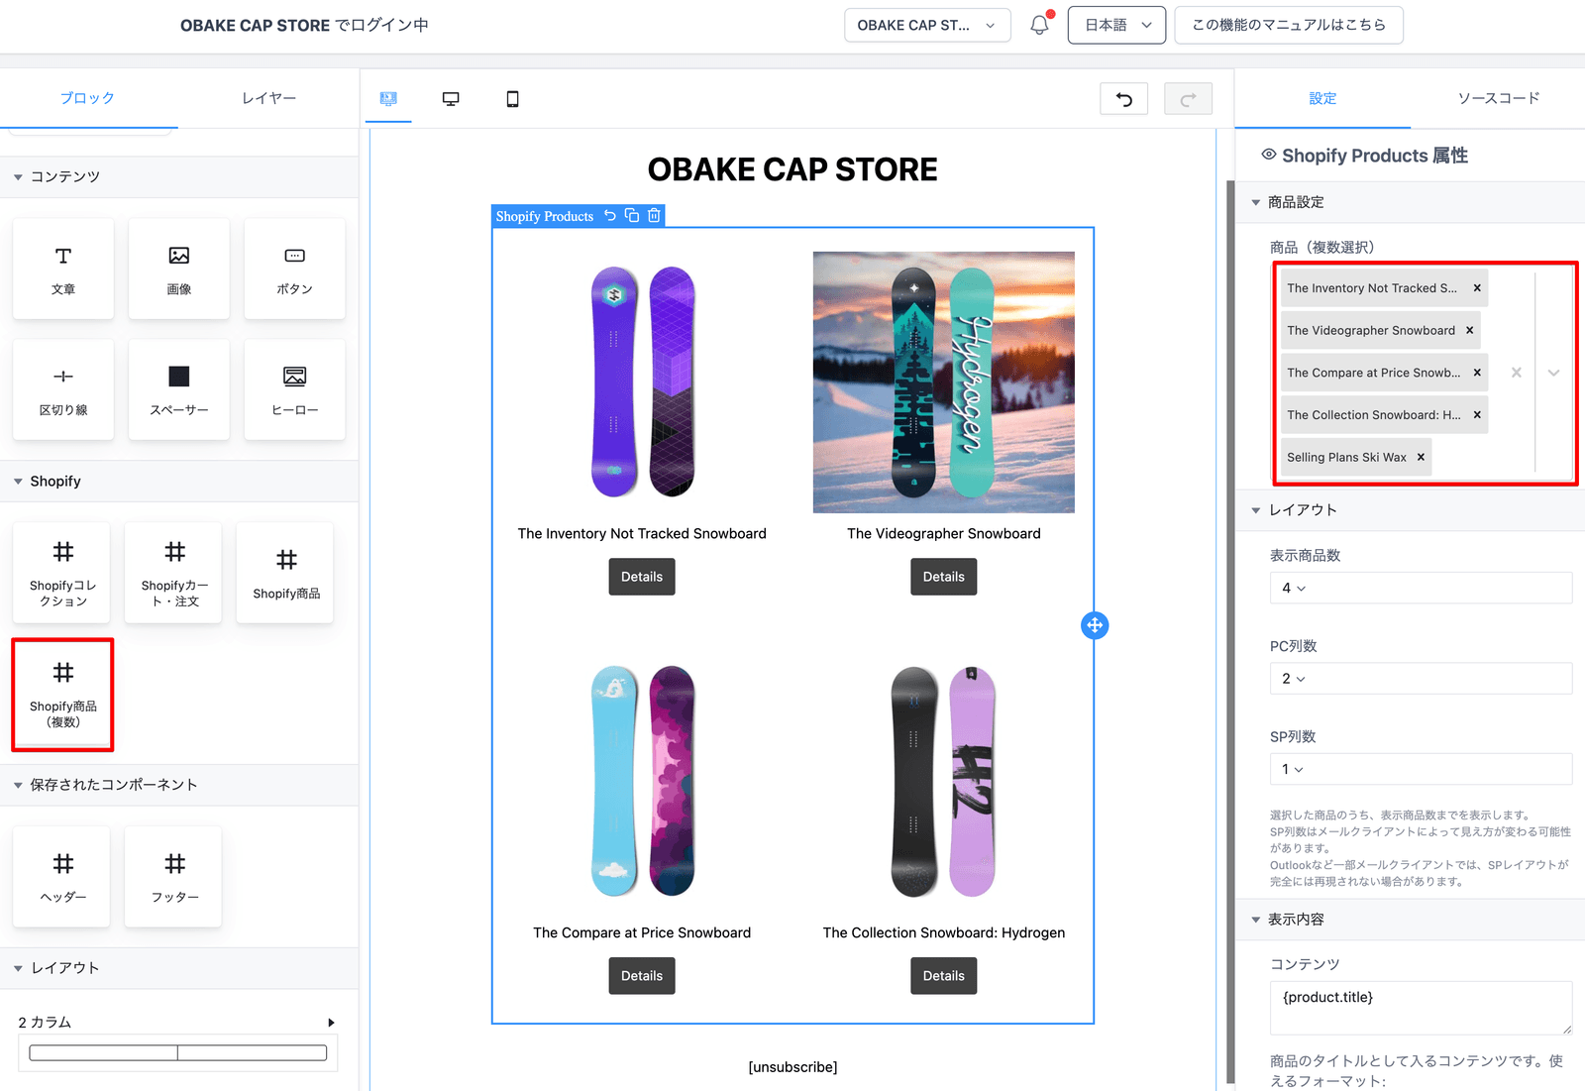Add the Shopifyカート・注文 block
The width and height of the screenshot is (1585, 1091).
point(174,573)
